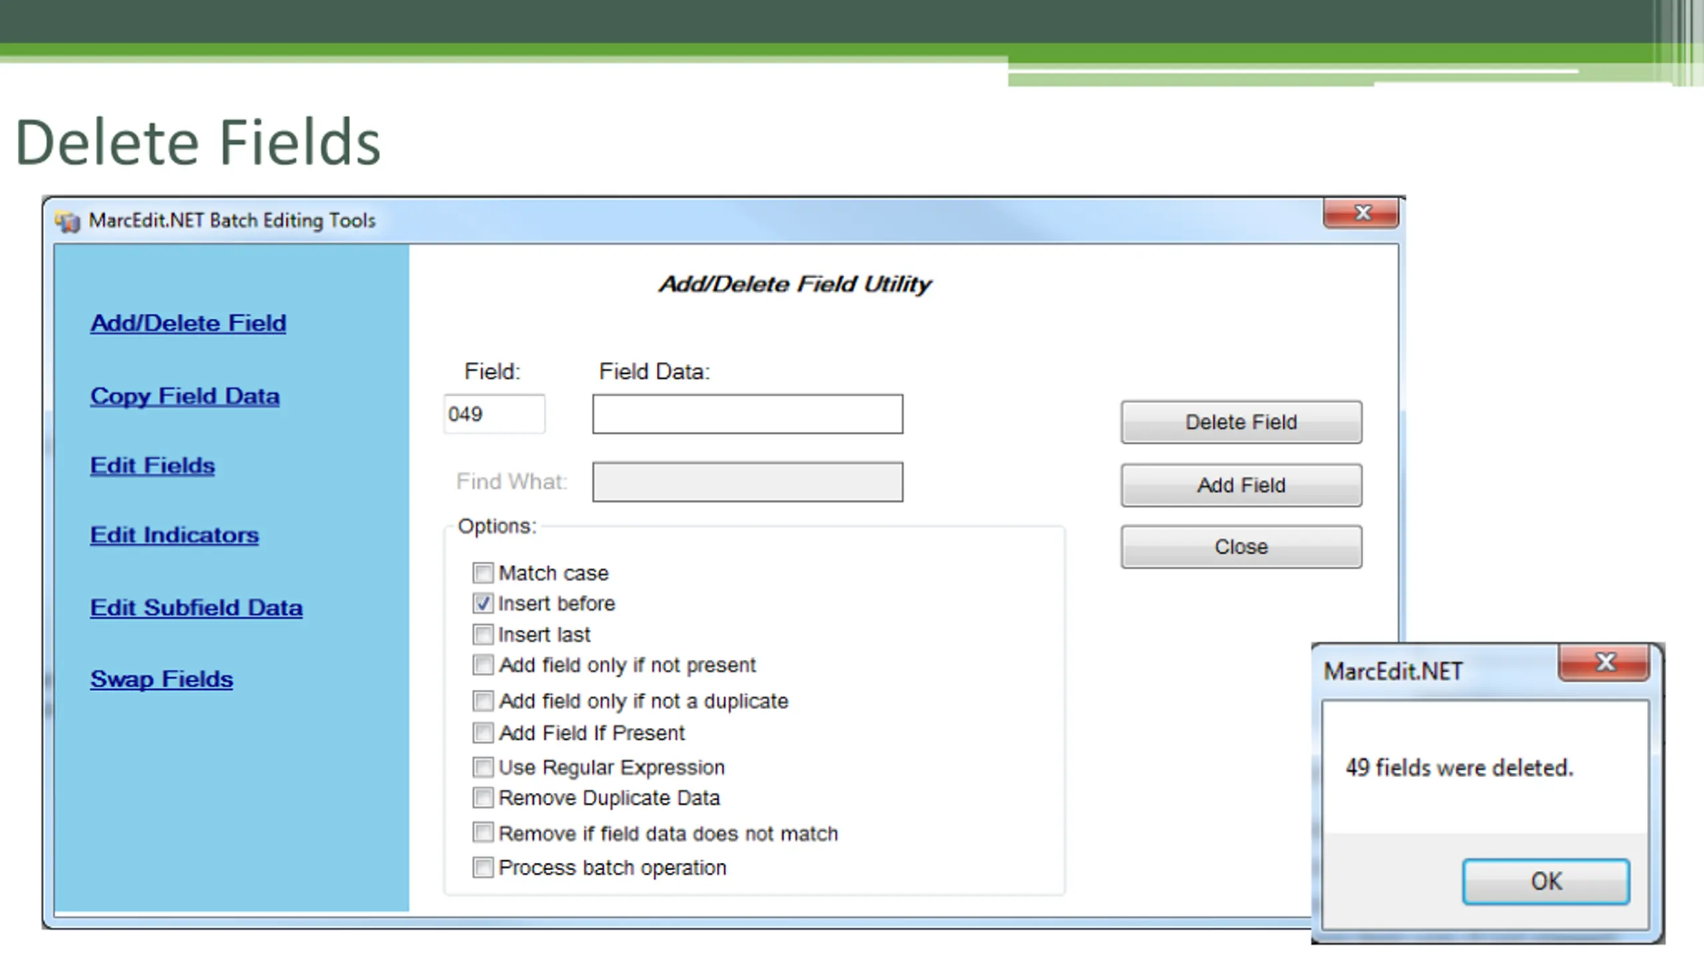Enable Add field only if not present

coord(483,665)
